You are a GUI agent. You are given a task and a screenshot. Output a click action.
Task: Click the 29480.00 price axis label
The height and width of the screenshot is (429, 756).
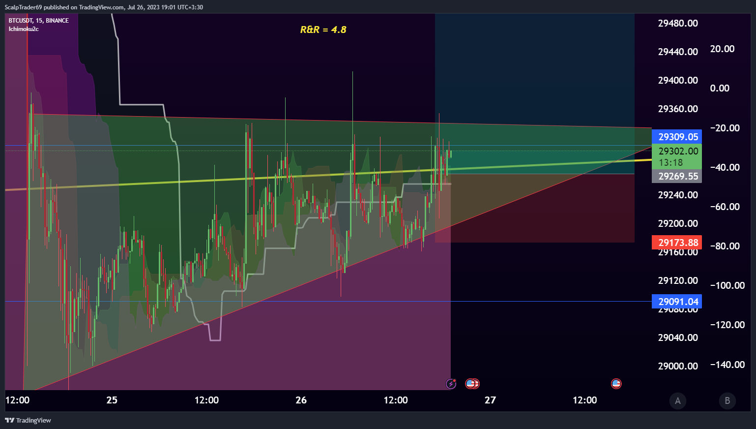[678, 23]
